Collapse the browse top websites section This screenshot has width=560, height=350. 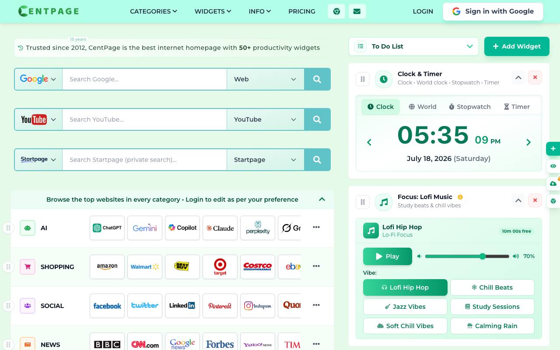pyautogui.click(x=322, y=199)
